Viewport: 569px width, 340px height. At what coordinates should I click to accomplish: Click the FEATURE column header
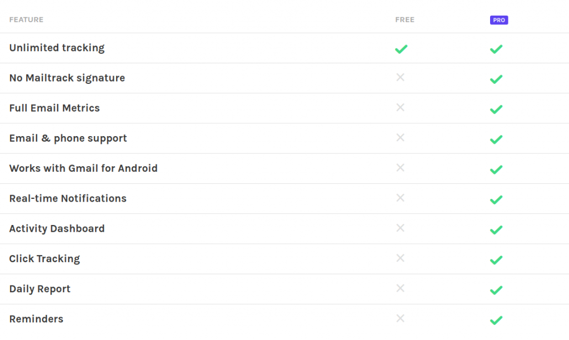pos(26,19)
